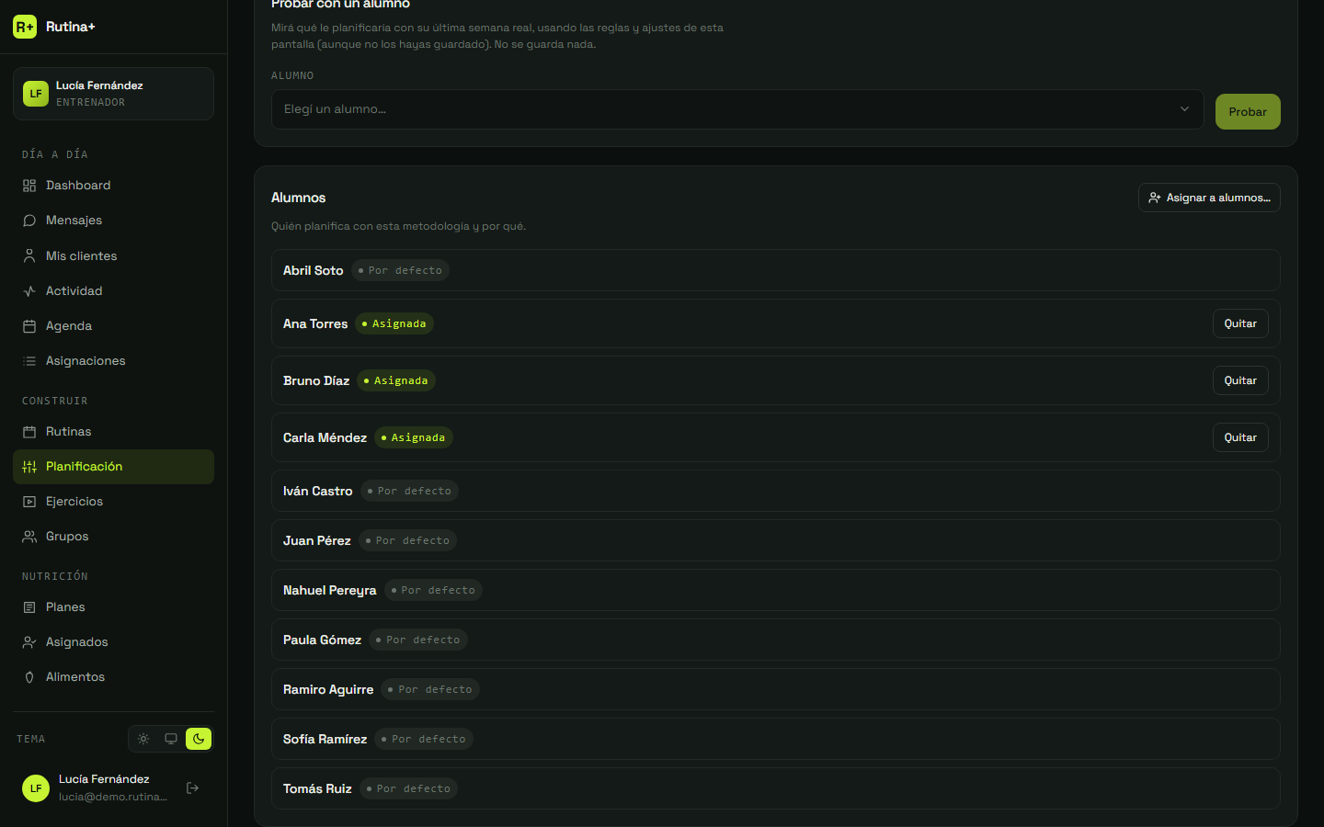
Task: Click the logout icon beside Lucía Fernández
Action: pos(193,787)
